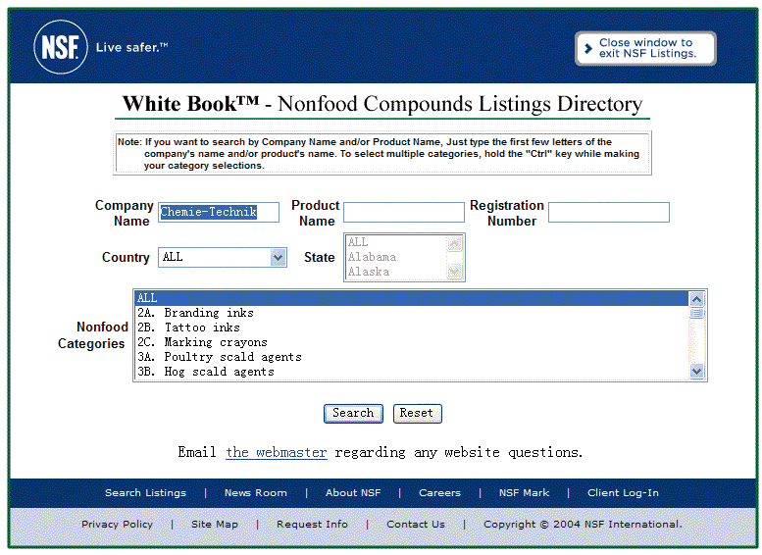This screenshot has width=762, height=555.
Task: Select 2A. Branding inks category
Action: (411, 313)
